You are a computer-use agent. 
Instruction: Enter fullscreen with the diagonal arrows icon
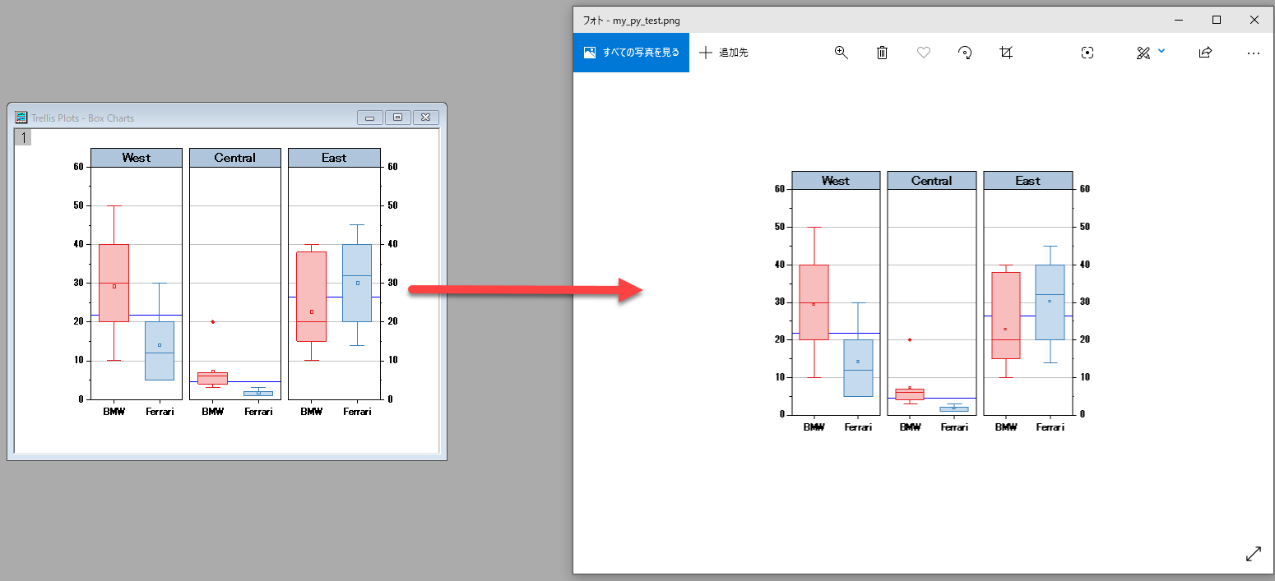[1253, 554]
